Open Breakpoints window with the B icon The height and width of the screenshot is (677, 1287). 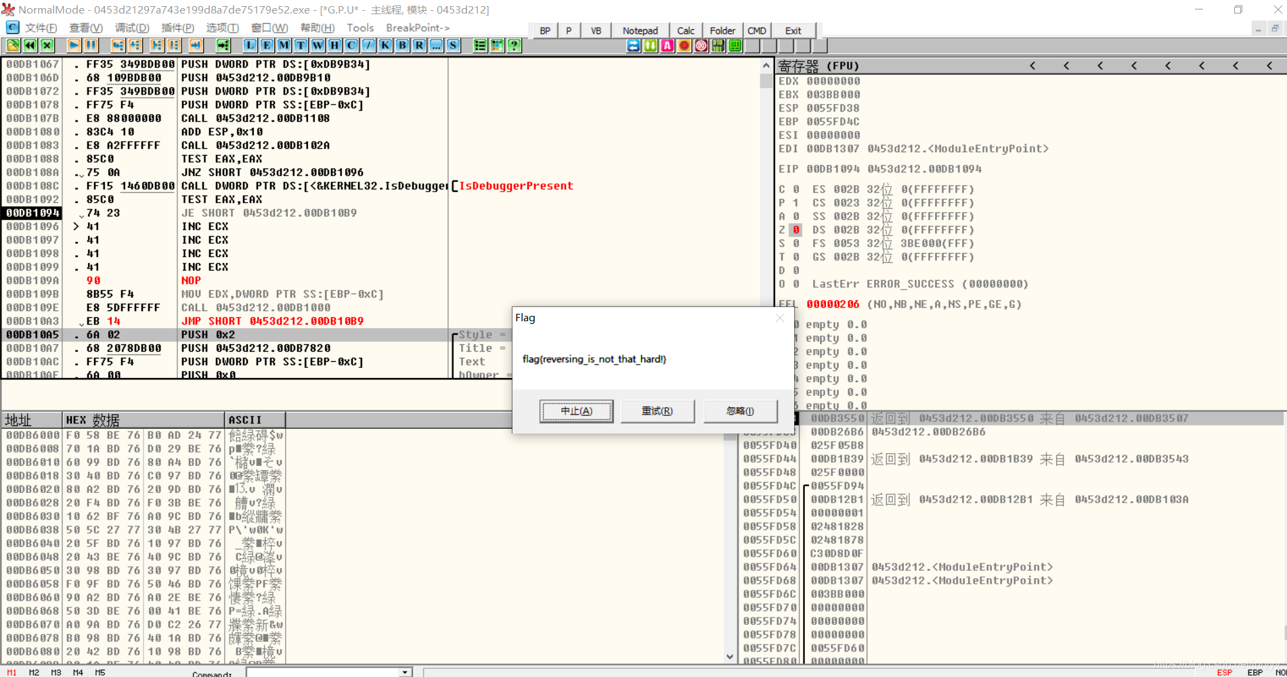402,45
